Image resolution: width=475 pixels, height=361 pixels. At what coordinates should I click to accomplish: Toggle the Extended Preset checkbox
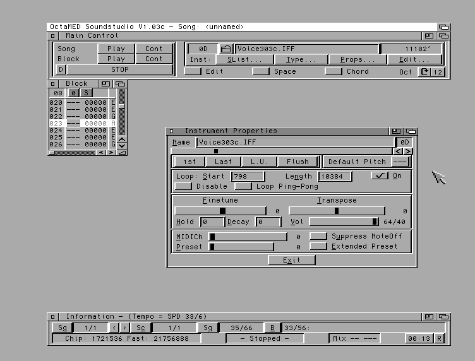pyautogui.click(x=318, y=246)
